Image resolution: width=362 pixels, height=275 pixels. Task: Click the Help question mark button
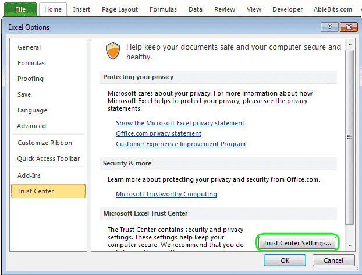[329, 27]
